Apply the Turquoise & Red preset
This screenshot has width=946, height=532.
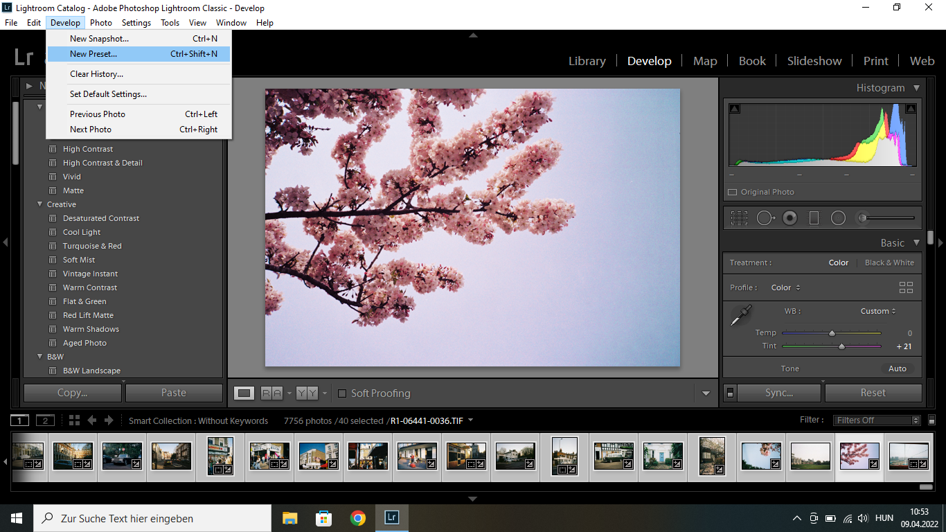tap(92, 246)
